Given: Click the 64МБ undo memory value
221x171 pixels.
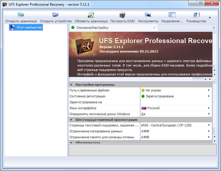Looking at the screenshot, I should 145,137.
